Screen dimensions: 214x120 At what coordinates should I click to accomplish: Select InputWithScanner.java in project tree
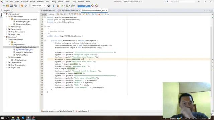click(24, 52)
